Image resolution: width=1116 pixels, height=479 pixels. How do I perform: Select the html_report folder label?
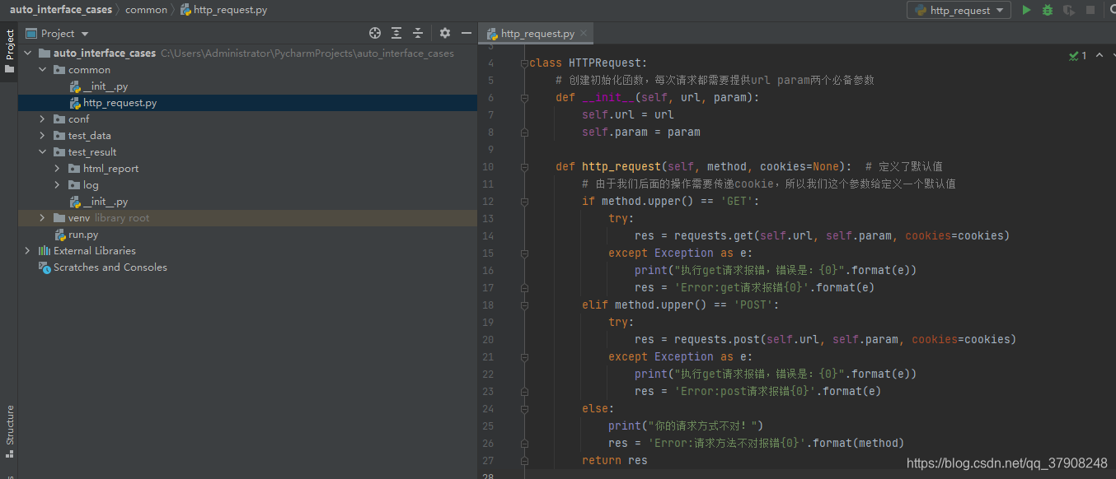pyautogui.click(x=110, y=169)
